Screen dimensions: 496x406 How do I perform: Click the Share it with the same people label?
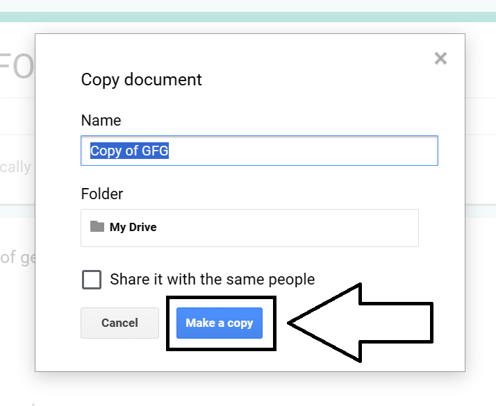pos(212,280)
